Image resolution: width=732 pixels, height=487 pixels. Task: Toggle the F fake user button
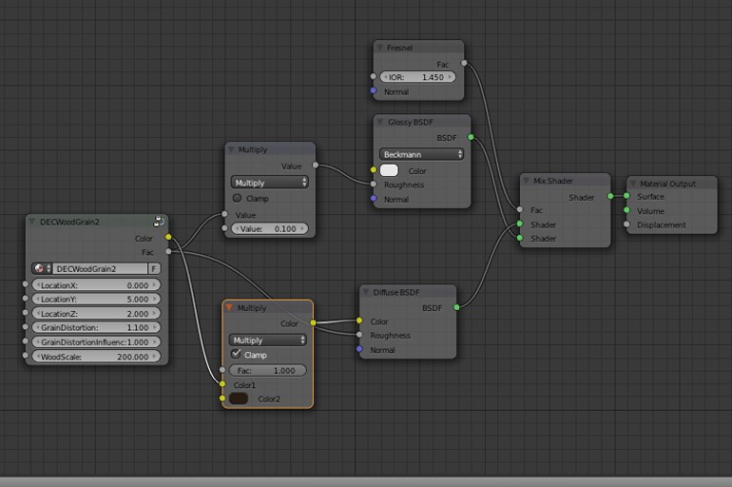[x=154, y=268]
